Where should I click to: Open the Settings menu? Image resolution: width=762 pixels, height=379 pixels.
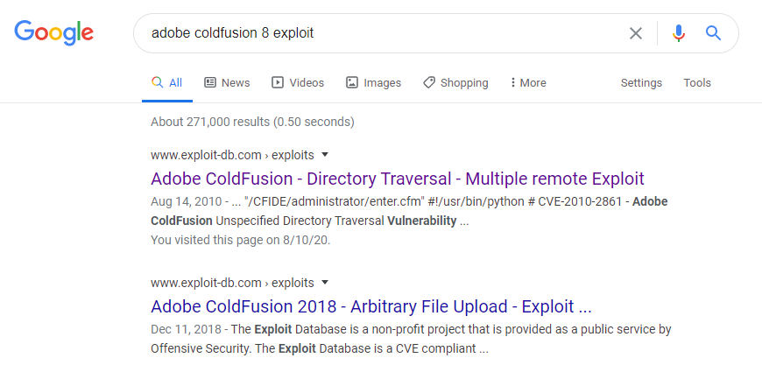click(641, 83)
